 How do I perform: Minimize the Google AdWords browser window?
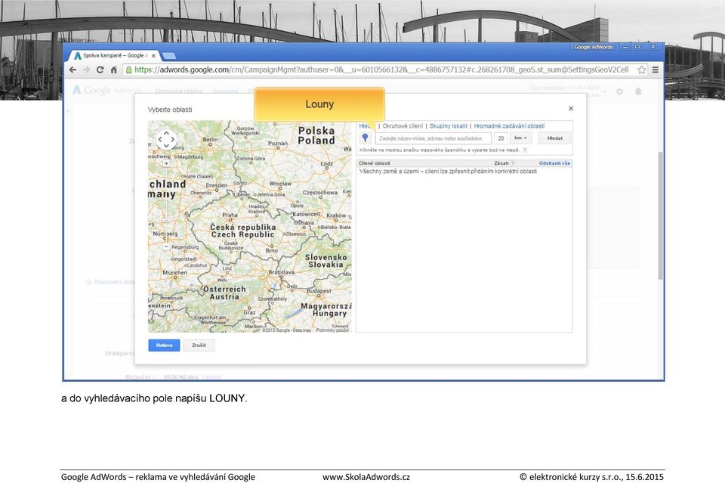pos(625,47)
